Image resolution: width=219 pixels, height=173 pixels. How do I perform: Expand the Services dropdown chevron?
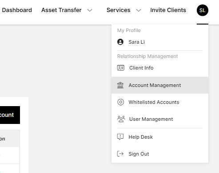(x=139, y=10)
